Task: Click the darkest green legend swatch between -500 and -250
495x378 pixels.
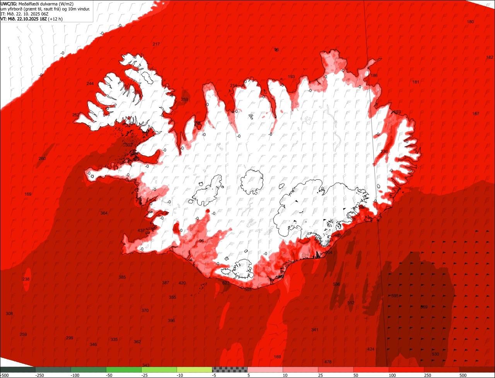Action: (x=18, y=369)
